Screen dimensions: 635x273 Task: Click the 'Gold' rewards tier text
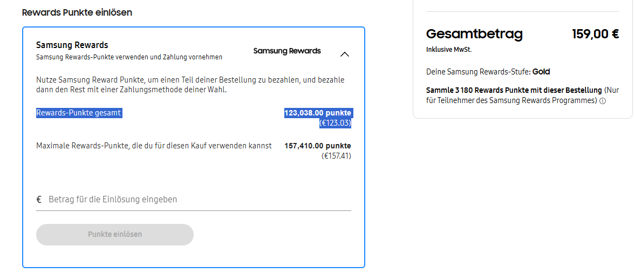[541, 72]
